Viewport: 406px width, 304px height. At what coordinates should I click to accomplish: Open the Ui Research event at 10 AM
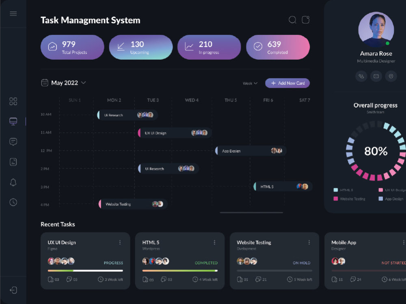click(127, 115)
